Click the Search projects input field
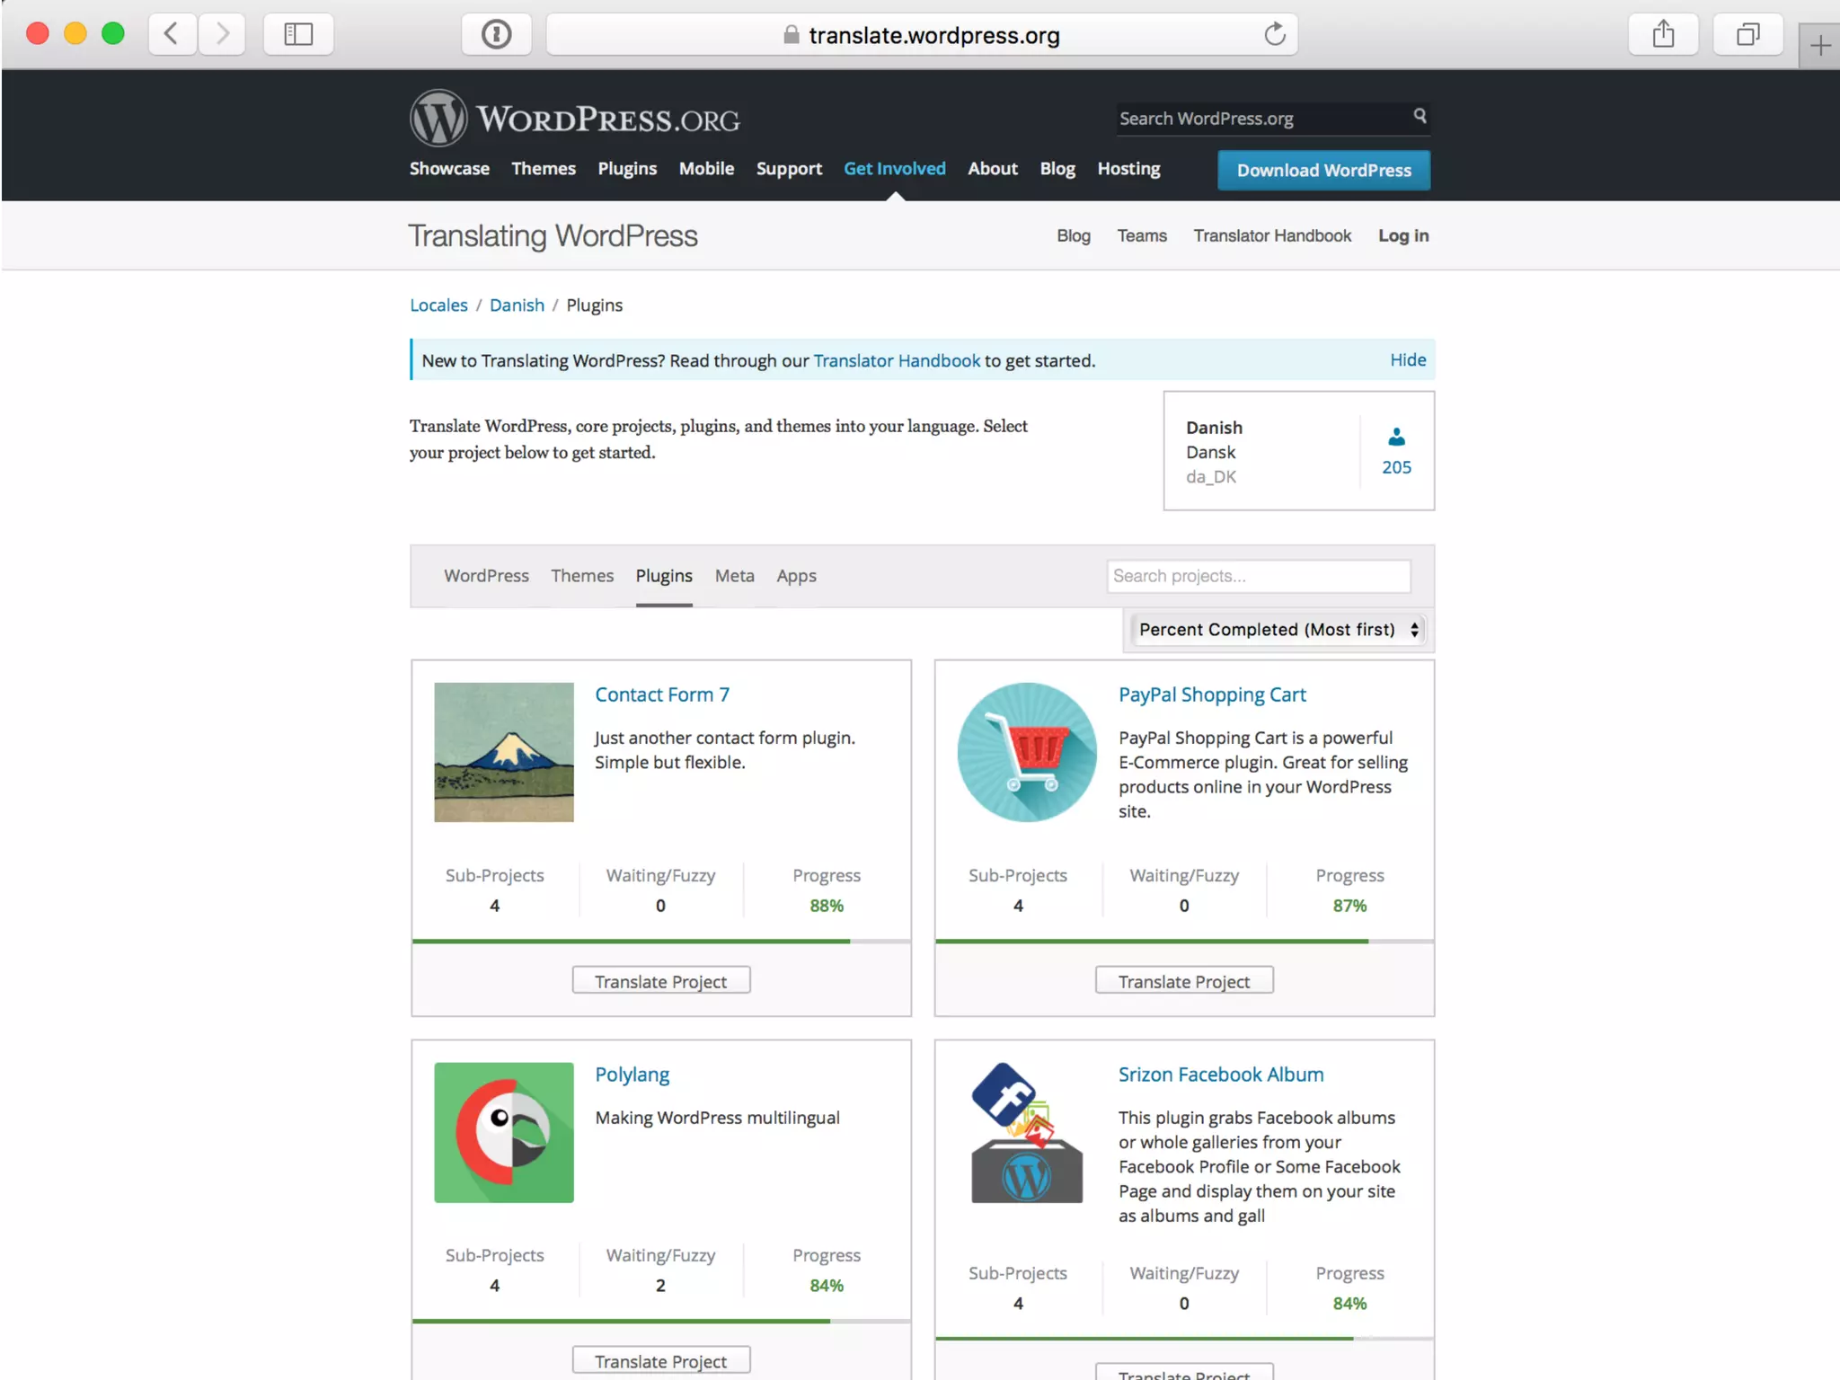Screen dimensions: 1840x1380 pos(1258,576)
